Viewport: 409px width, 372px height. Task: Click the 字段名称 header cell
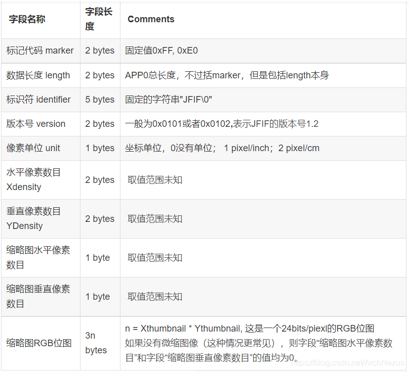click(x=40, y=20)
